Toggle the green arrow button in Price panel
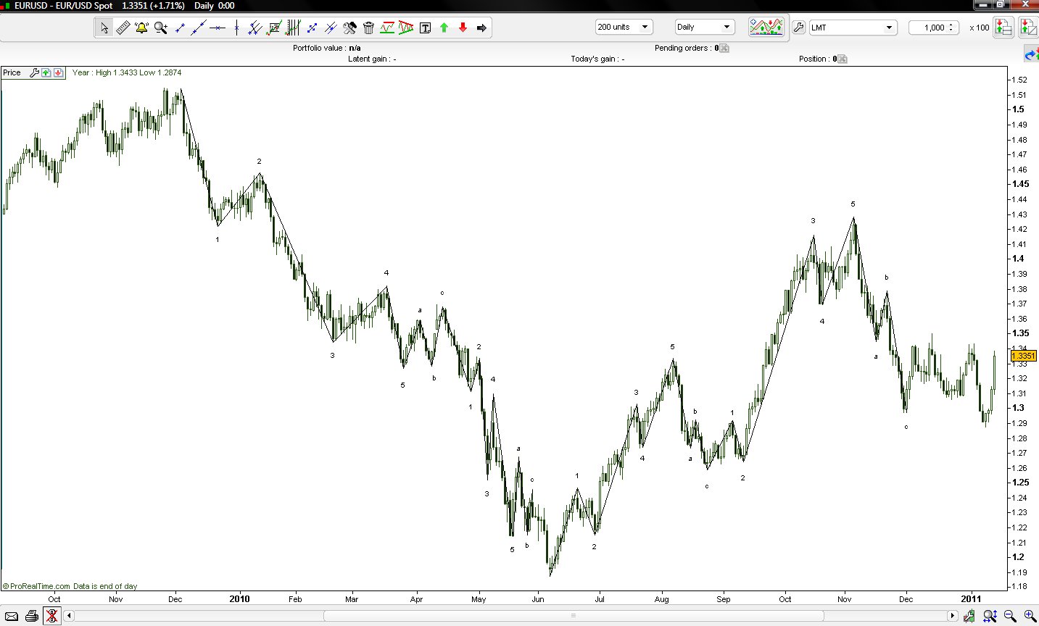 [46, 72]
